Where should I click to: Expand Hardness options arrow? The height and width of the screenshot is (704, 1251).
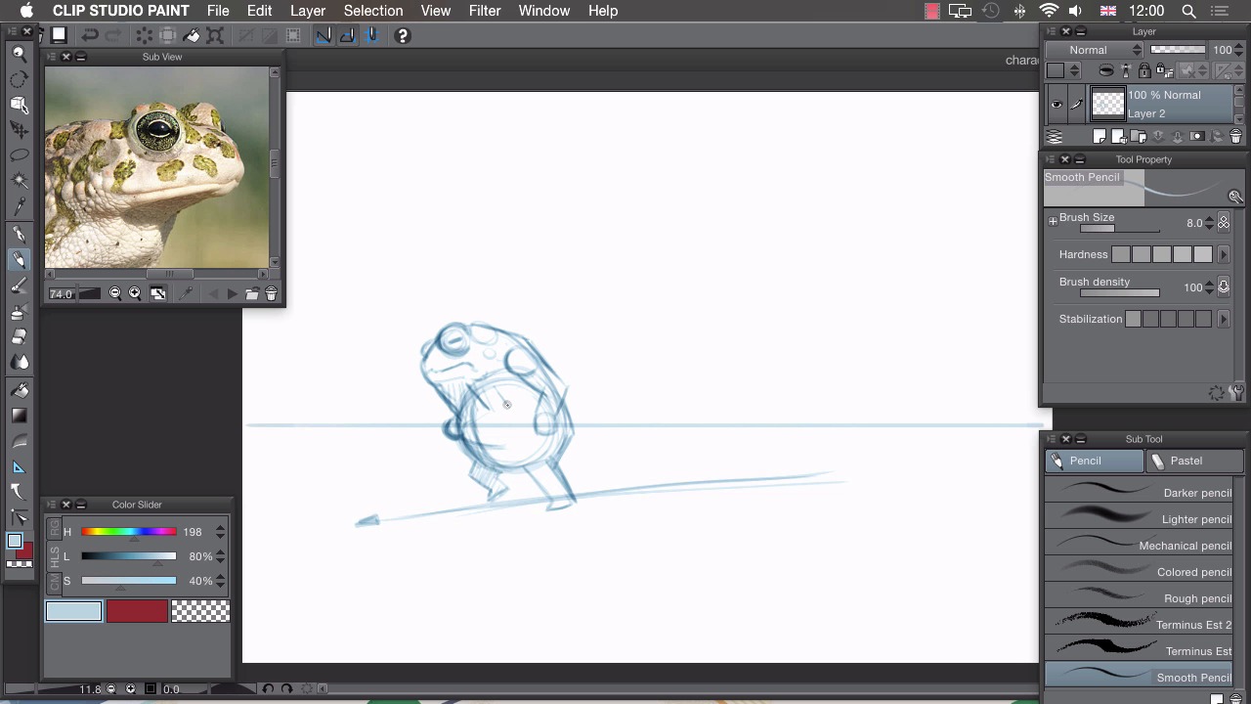coord(1223,254)
